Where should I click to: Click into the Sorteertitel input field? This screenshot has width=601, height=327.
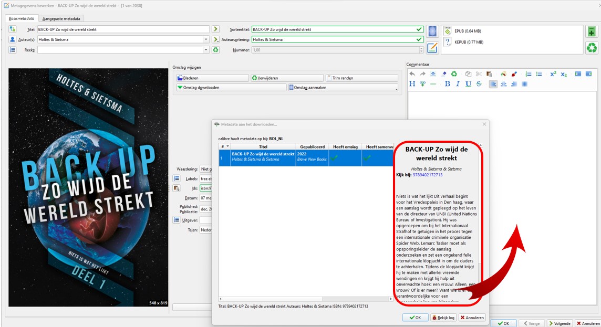click(x=337, y=29)
